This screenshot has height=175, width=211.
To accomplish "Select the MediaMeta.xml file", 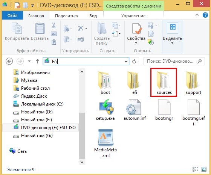I will point(105,143).
